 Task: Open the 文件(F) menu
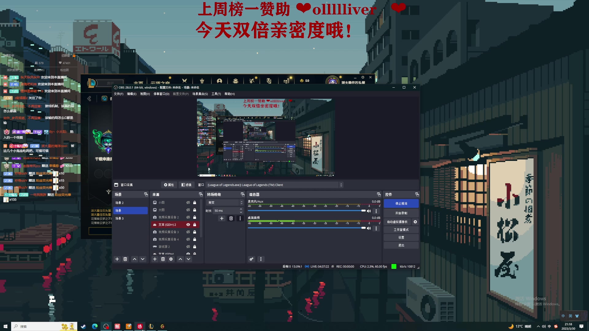pos(118,94)
